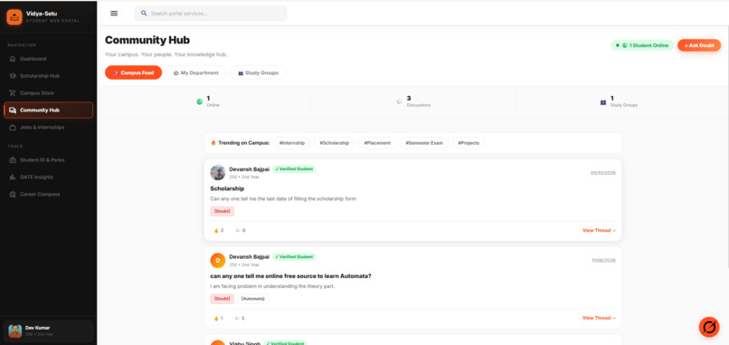The width and height of the screenshot is (729, 345).
Task: Switch to Study Groups tab
Action: click(x=258, y=72)
